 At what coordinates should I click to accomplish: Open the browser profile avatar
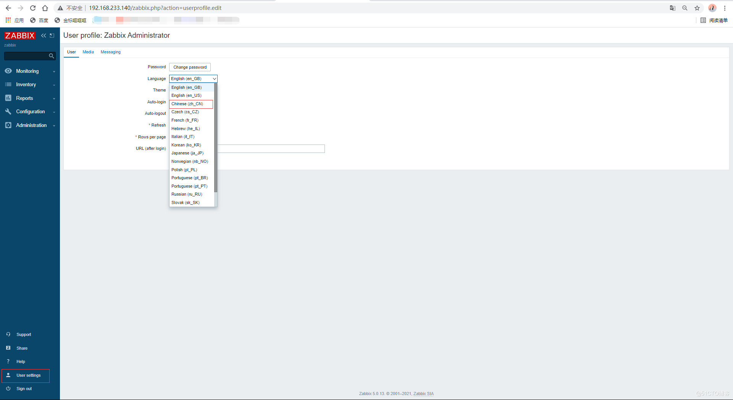[712, 8]
